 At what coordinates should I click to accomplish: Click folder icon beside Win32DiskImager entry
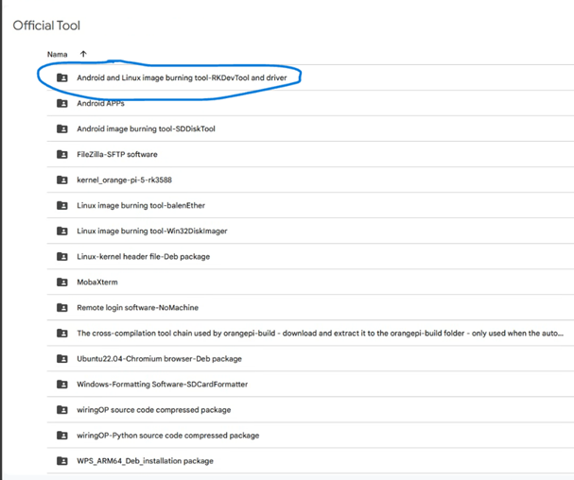click(62, 231)
